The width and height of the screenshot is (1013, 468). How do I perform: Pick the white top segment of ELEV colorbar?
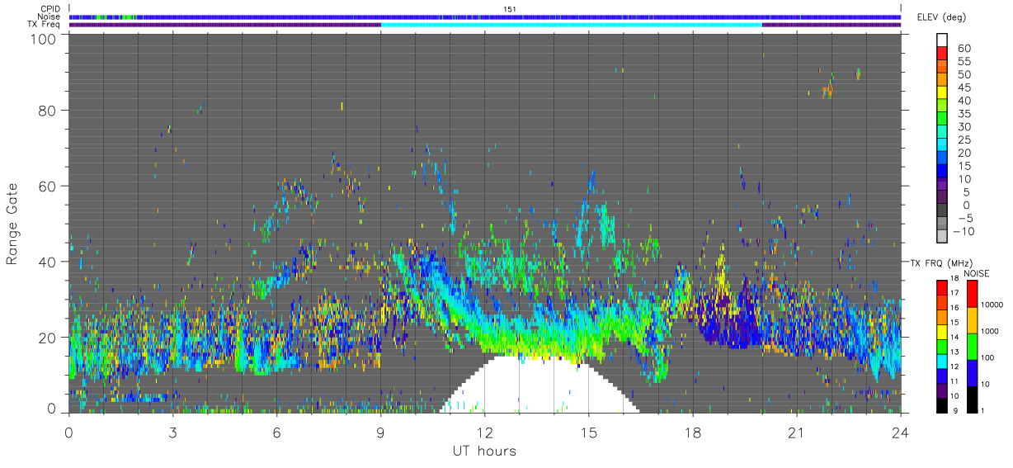click(943, 39)
